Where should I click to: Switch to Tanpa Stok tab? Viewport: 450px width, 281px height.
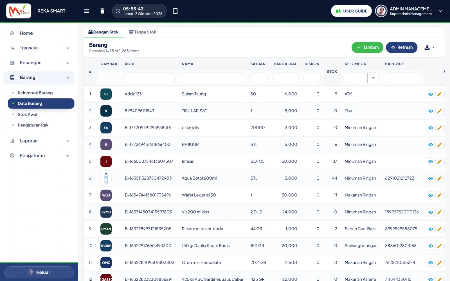point(142,32)
